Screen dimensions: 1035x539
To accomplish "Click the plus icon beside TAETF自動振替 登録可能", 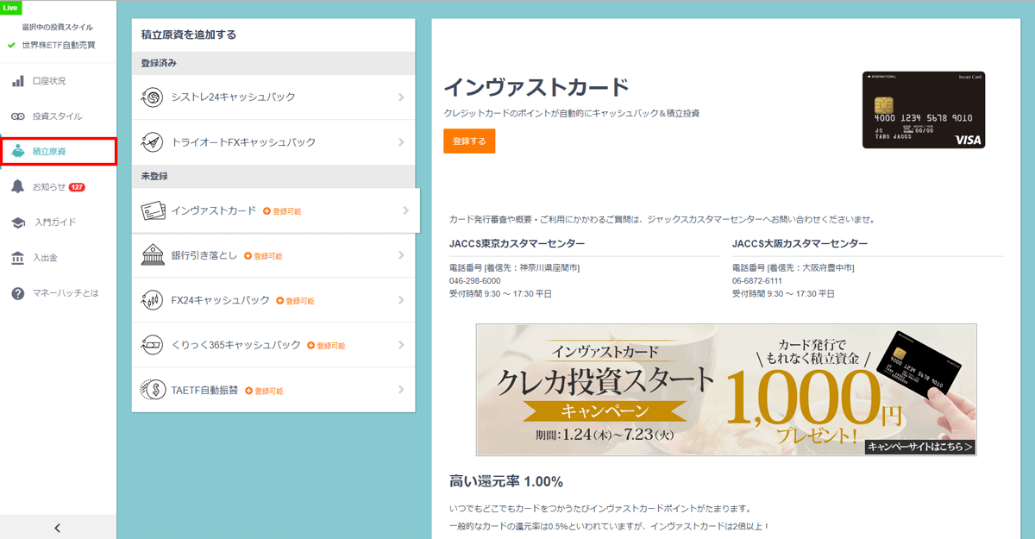I will click(x=248, y=391).
